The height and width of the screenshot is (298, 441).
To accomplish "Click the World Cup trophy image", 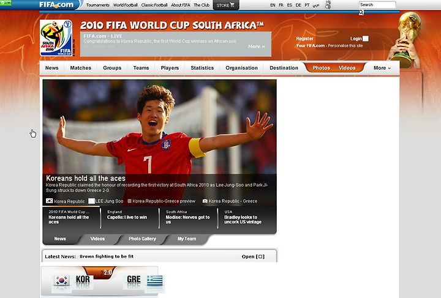I will pos(406,39).
